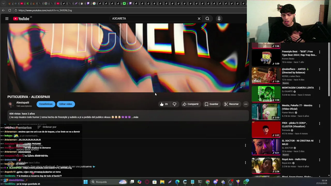This screenshot has width=331, height=186.
Task: Activate voice search microphone
Action: tap(219, 19)
